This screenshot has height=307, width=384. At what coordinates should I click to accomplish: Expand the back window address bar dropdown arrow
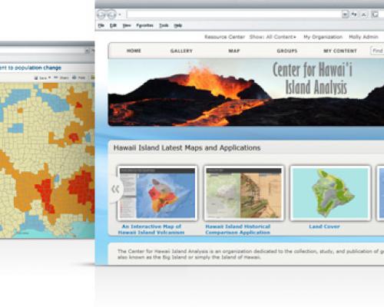(88, 51)
